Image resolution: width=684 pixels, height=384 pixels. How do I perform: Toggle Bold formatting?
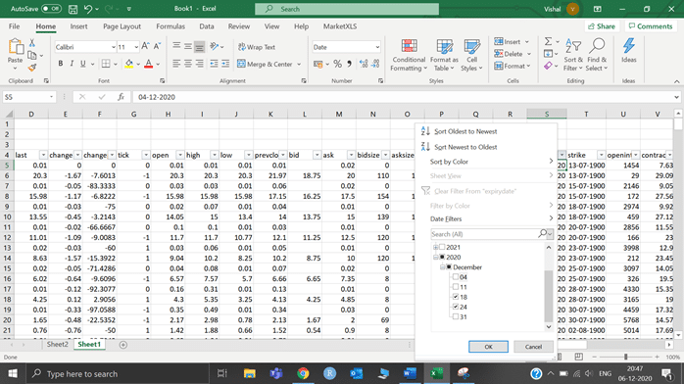[x=60, y=64]
